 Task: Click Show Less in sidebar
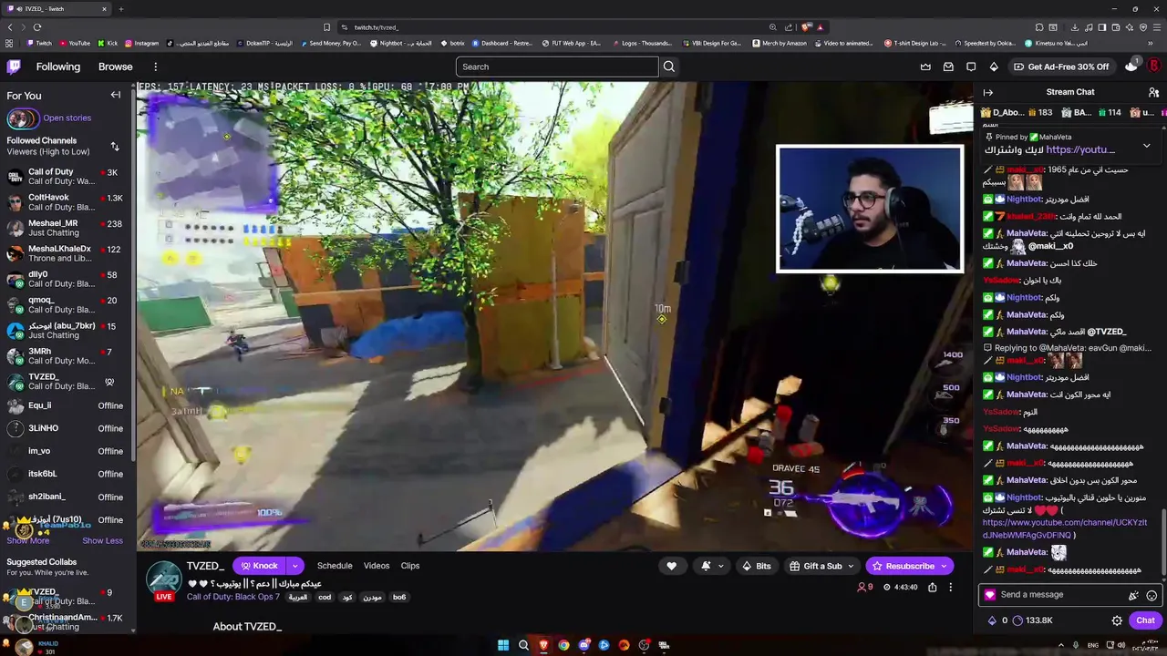tap(102, 540)
